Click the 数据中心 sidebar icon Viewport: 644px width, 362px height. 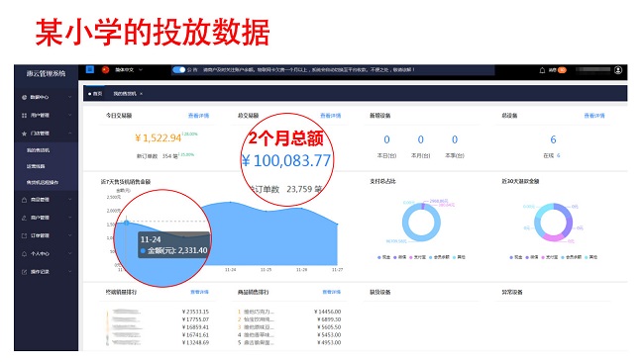24,97
